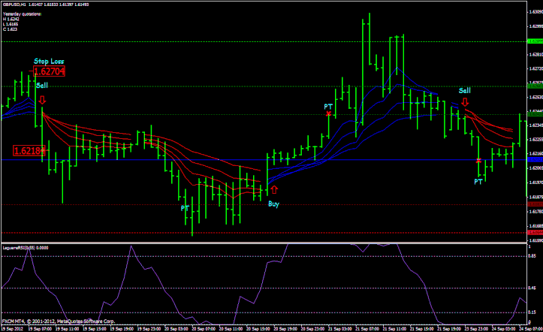
Task: Click the 23 Sep 23:00 time label
Action: 476,328
